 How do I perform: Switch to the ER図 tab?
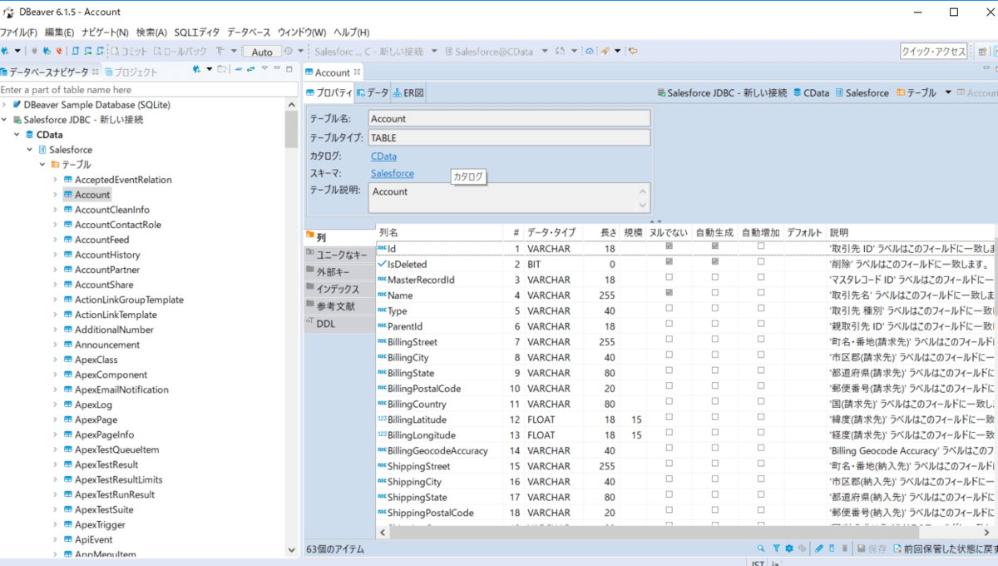point(408,93)
